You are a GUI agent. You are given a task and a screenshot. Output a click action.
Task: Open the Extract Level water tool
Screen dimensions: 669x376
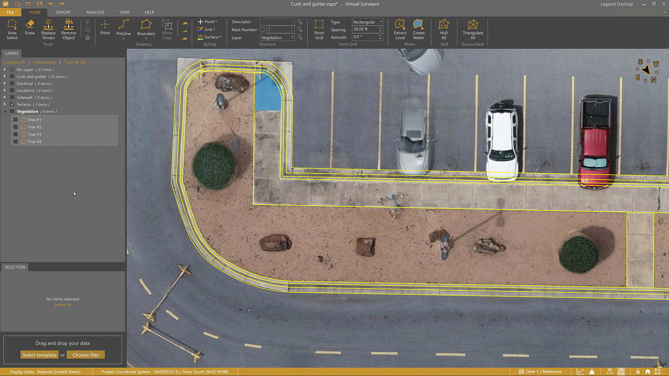[400, 30]
